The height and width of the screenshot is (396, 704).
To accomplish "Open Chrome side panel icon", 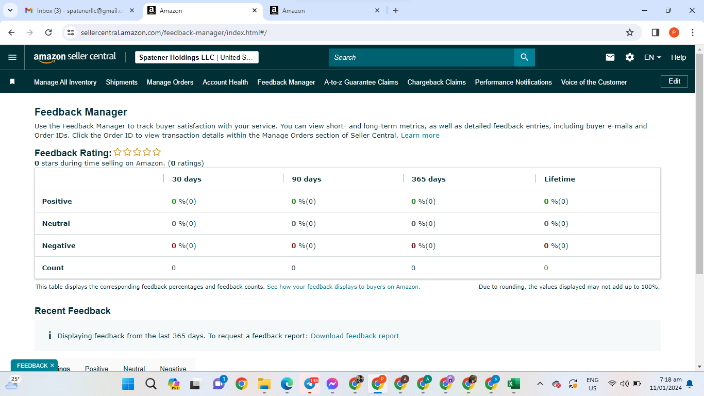I will coord(656,32).
